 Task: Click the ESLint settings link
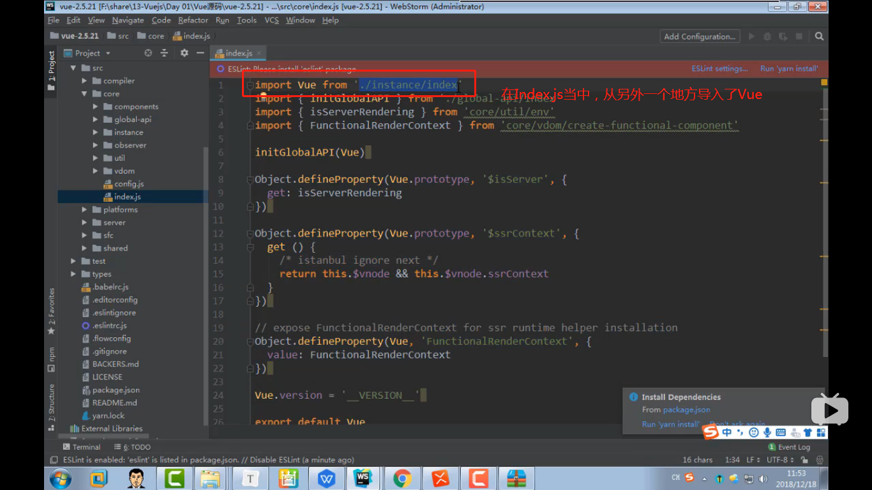719,69
